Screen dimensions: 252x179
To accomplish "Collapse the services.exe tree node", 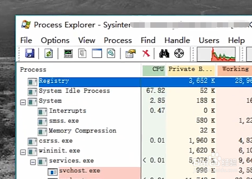I will [x=33, y=162].
